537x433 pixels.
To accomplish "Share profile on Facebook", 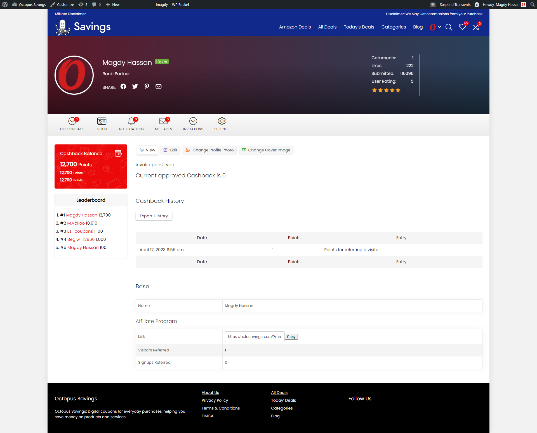I will click(123, 86).
